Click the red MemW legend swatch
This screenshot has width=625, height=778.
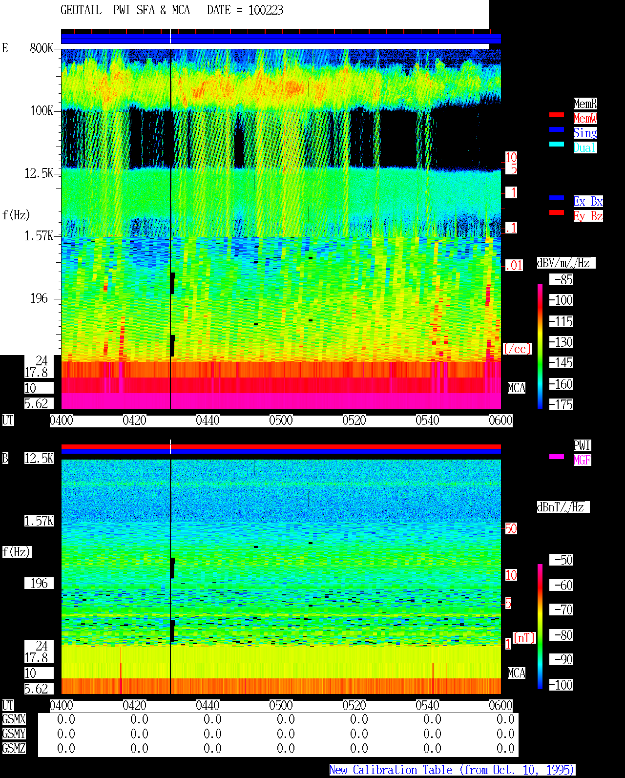(x=557, y=115)
